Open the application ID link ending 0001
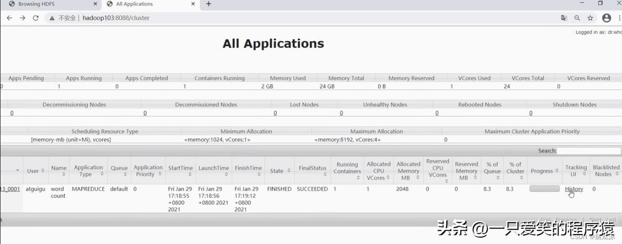Screen dimensions: 622x244 tap(10, 189)
